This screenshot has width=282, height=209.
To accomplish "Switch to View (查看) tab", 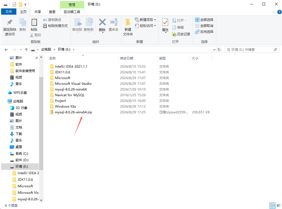I will pyautogui.click(x=52, y=12).
